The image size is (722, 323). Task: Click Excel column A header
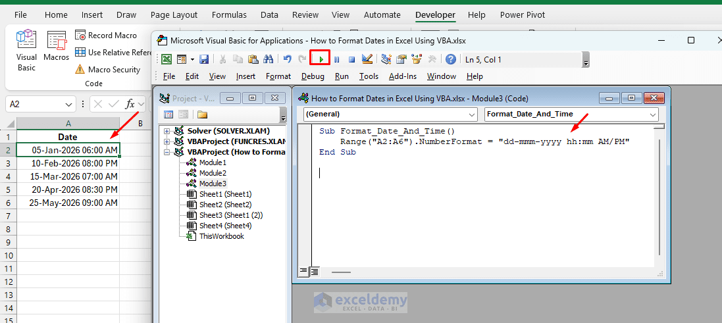point(68,123)
